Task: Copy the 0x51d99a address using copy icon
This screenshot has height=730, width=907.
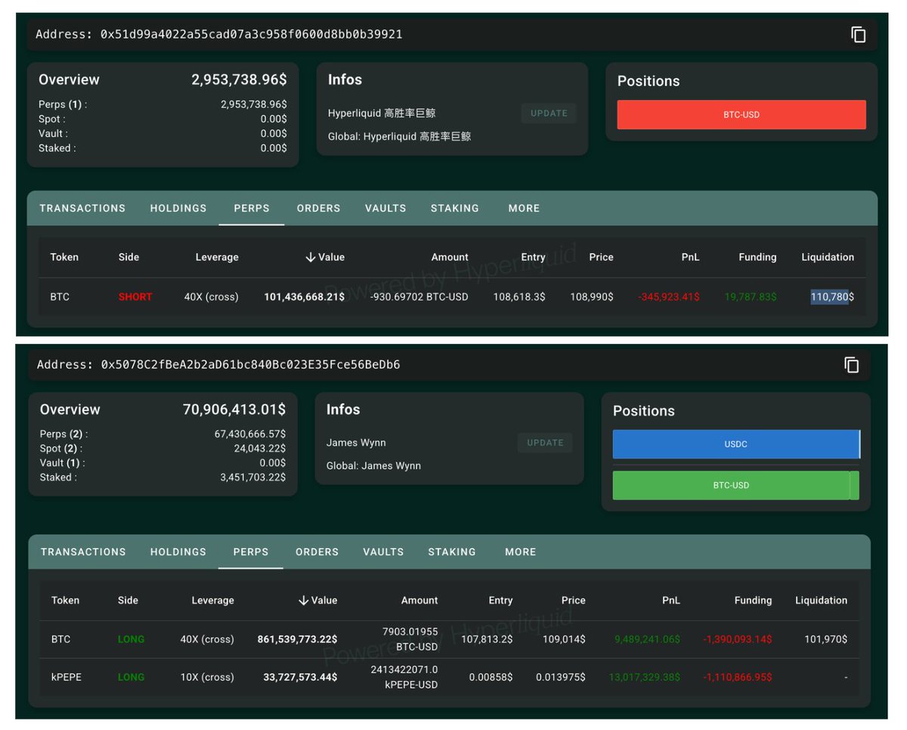Action: [x=859, y=34]
